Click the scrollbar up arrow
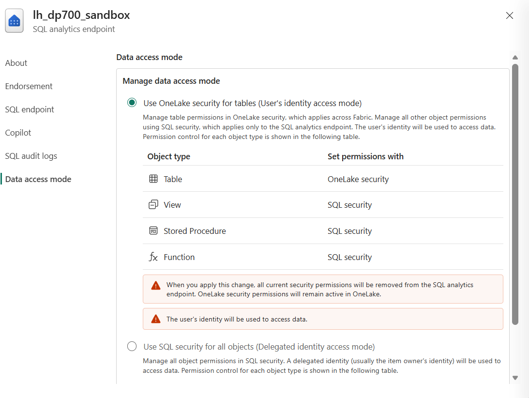 [x=515, y=58]
